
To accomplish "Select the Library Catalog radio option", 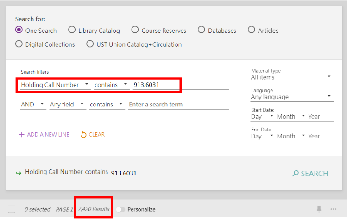I will pyautogui.click(x=72, y=30).
